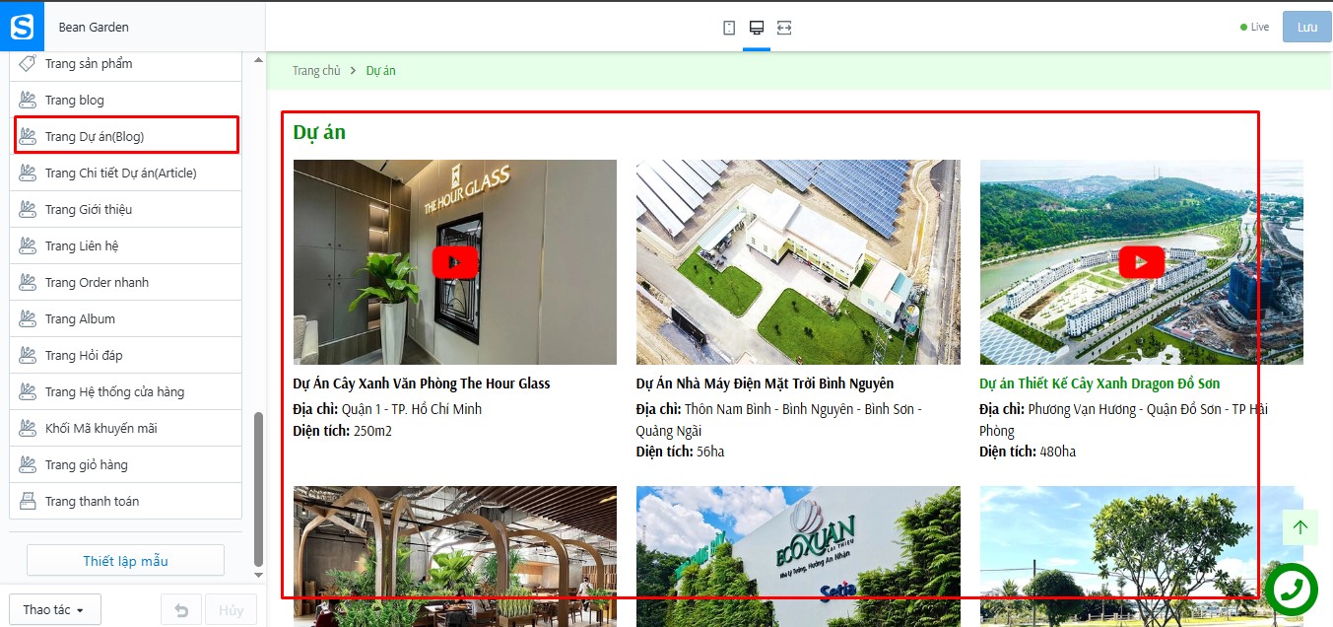Viewport: 1333px width, 627px height.
Task: Open Trang Giới thiệu item
Action: [126, 209]
